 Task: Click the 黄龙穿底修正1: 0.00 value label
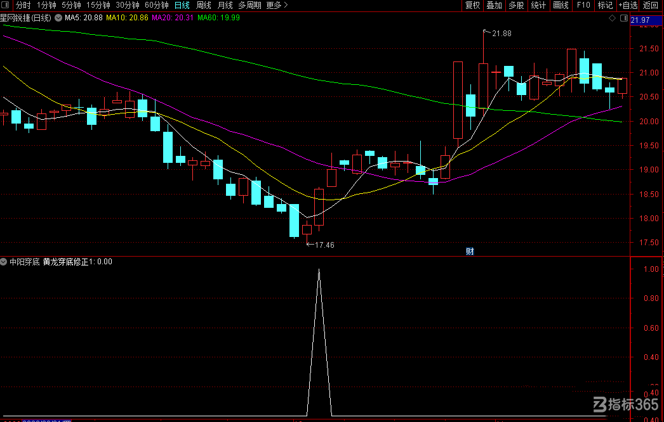[x=77, y=262]
